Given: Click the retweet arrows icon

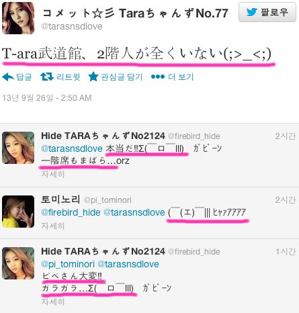Looking at the screenshot, I should click(47, 77).
